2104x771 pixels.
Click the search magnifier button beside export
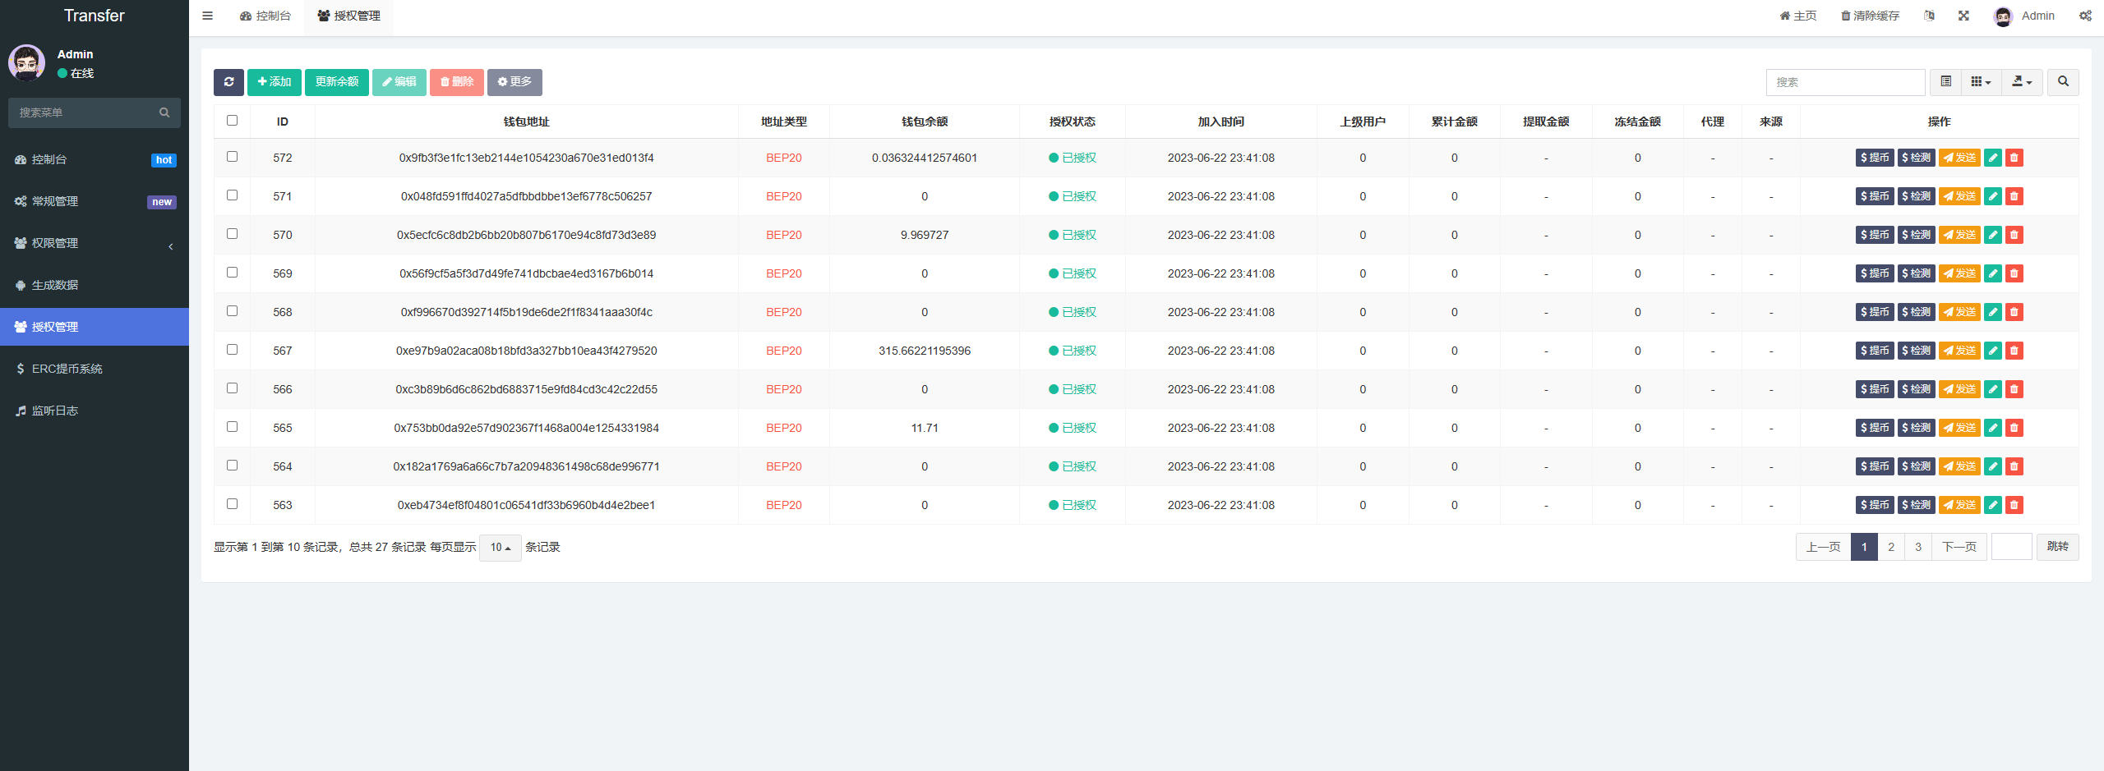pyautogui.click(x=2062, y=82)
